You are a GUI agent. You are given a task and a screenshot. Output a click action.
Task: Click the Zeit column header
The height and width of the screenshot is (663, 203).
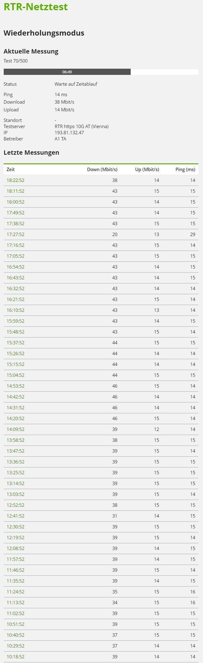[11, 170]
